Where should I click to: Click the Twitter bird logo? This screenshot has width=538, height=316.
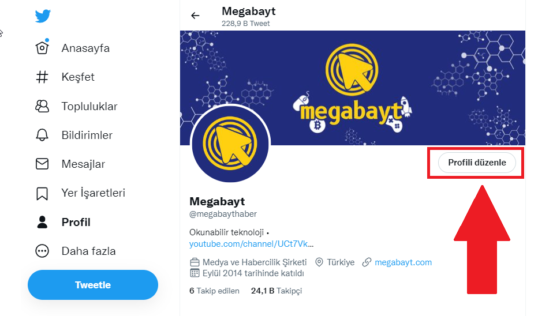click(x=43, y=16)
